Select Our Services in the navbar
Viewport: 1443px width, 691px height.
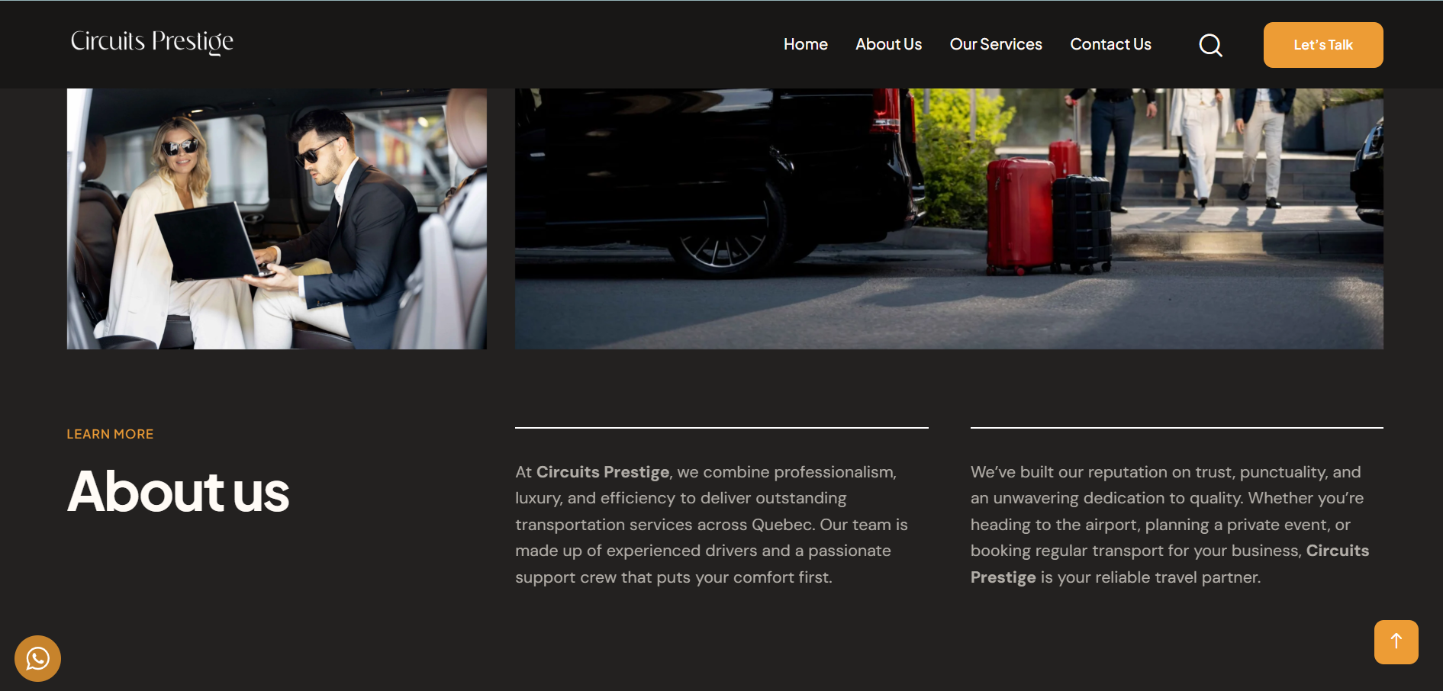click(995, 44)
